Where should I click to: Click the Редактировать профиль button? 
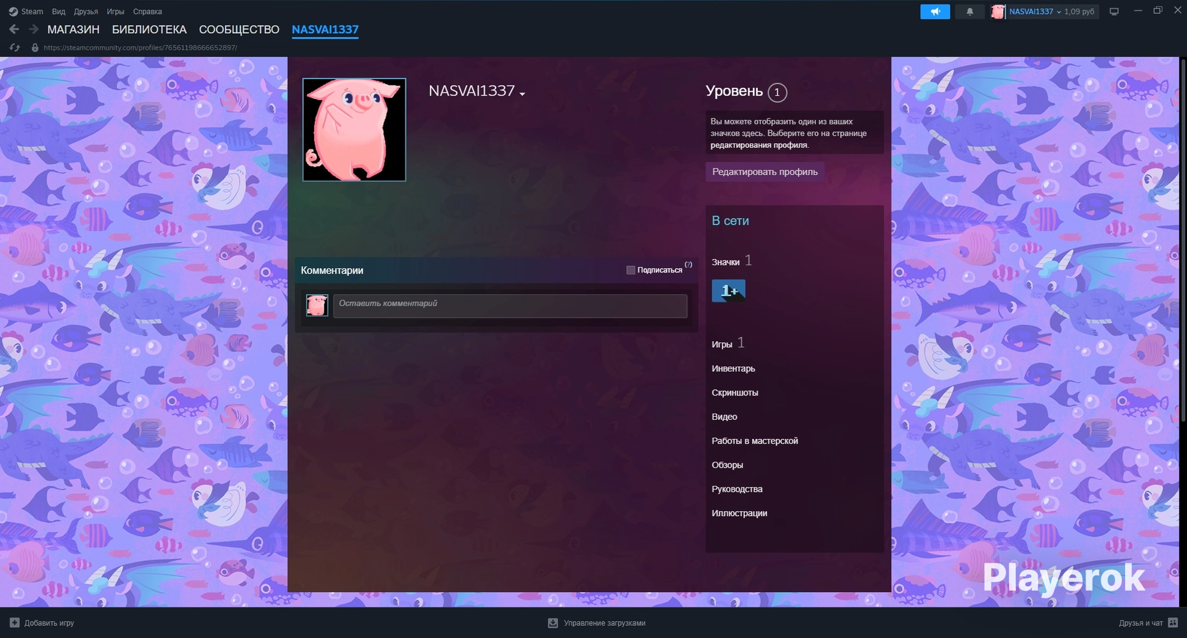click(x=765, y=172)
